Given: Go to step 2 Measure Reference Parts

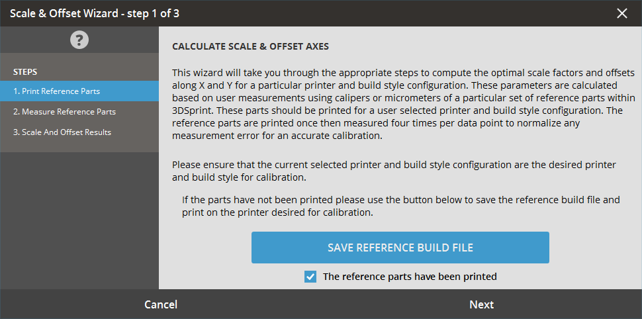Looking at the screenshot, I should (79, 111).
